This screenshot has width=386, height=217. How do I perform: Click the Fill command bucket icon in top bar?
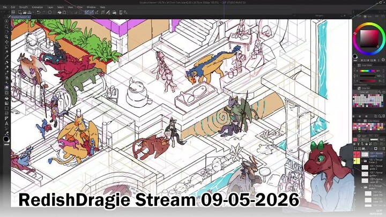coord(60,12)
